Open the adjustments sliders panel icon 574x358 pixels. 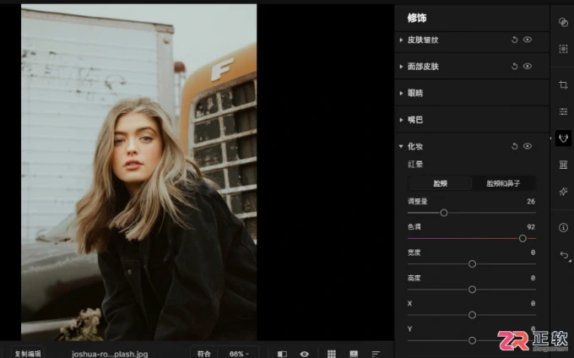point(563,111)
